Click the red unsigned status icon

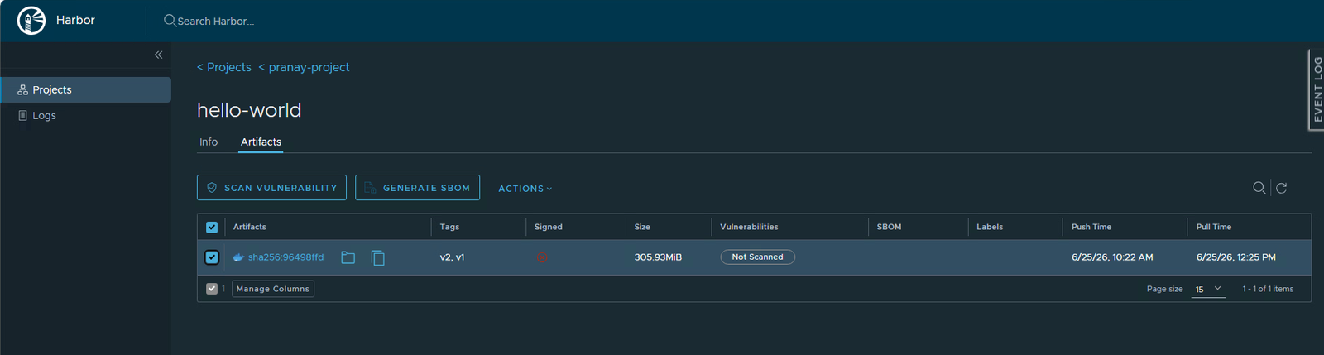[542, 257]
